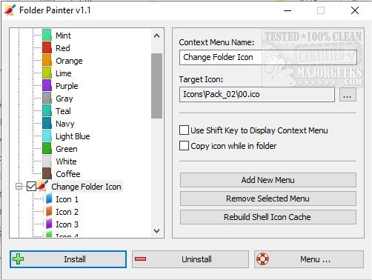Uncheck the Change Folder Icon tree checkbox
This screenshot has width=372, height=280.
pos(31,186)
